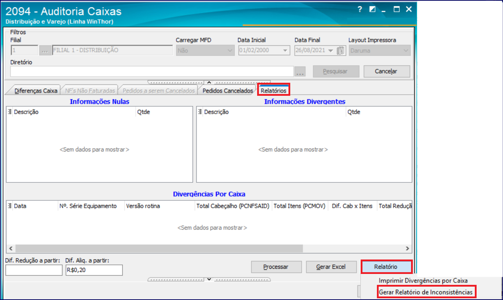The image size is (503, 300).
Task: Expand the Carregar MFD dropdown
Action: pyautogui.click(x=230, y=51)
